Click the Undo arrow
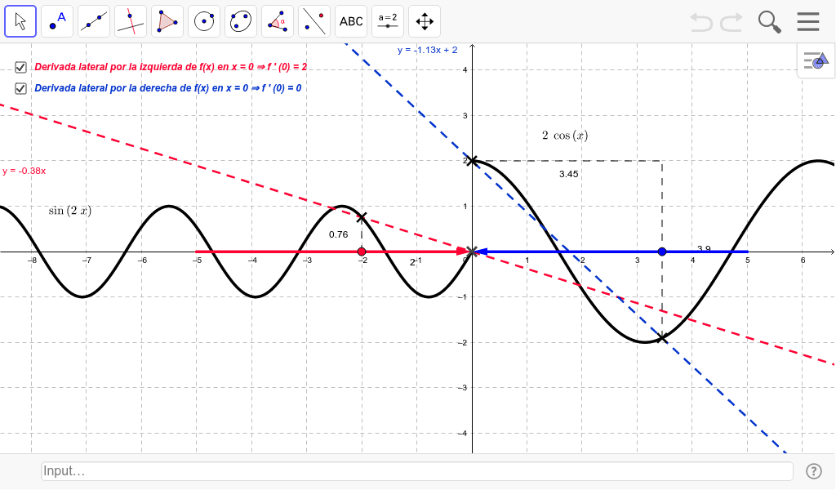836x490 pixels. point(701,22)
